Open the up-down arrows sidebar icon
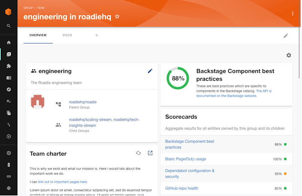Screen dimensions: 302x196 (x=9, y=125)
